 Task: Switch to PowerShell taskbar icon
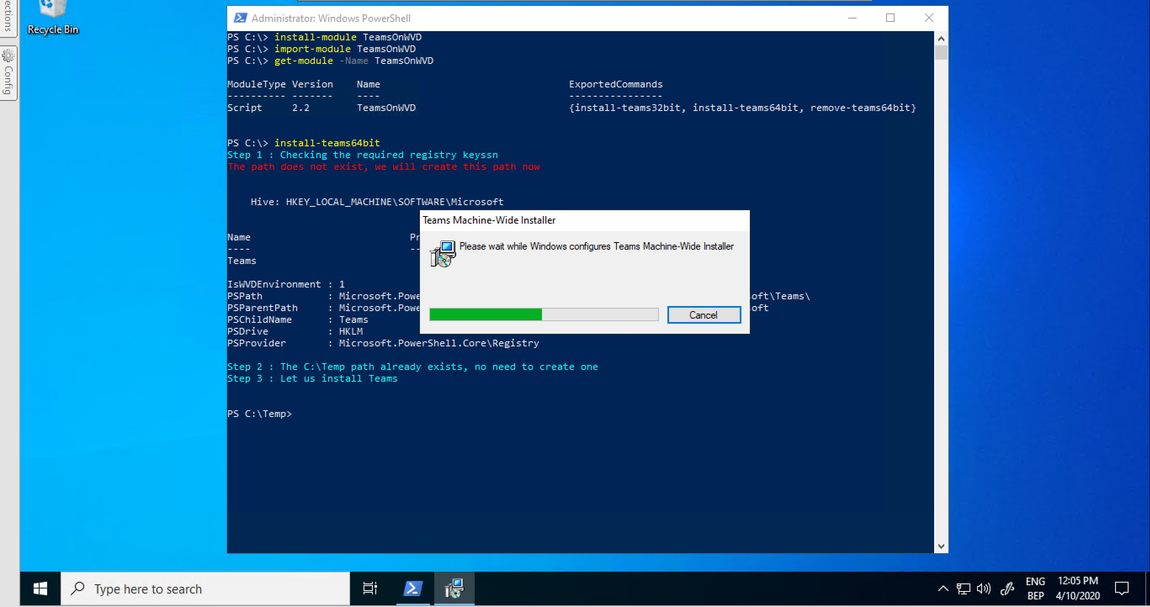click(413, 589)
